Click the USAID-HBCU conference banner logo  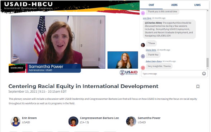coord(28,6)
